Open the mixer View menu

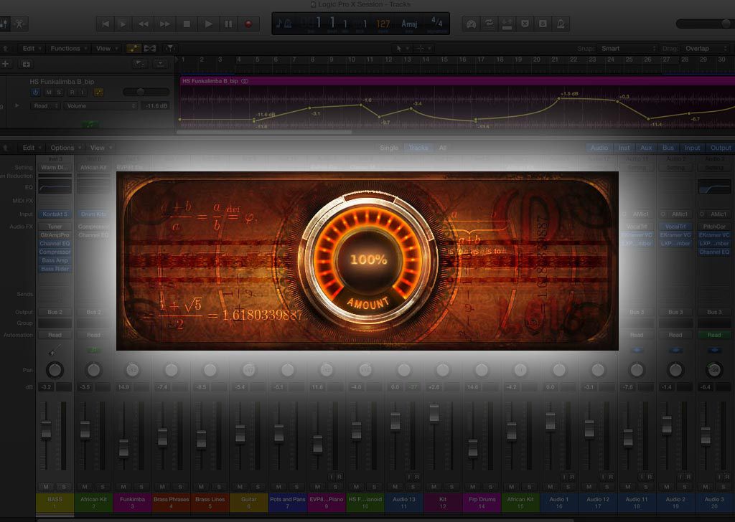click(100, 148)
